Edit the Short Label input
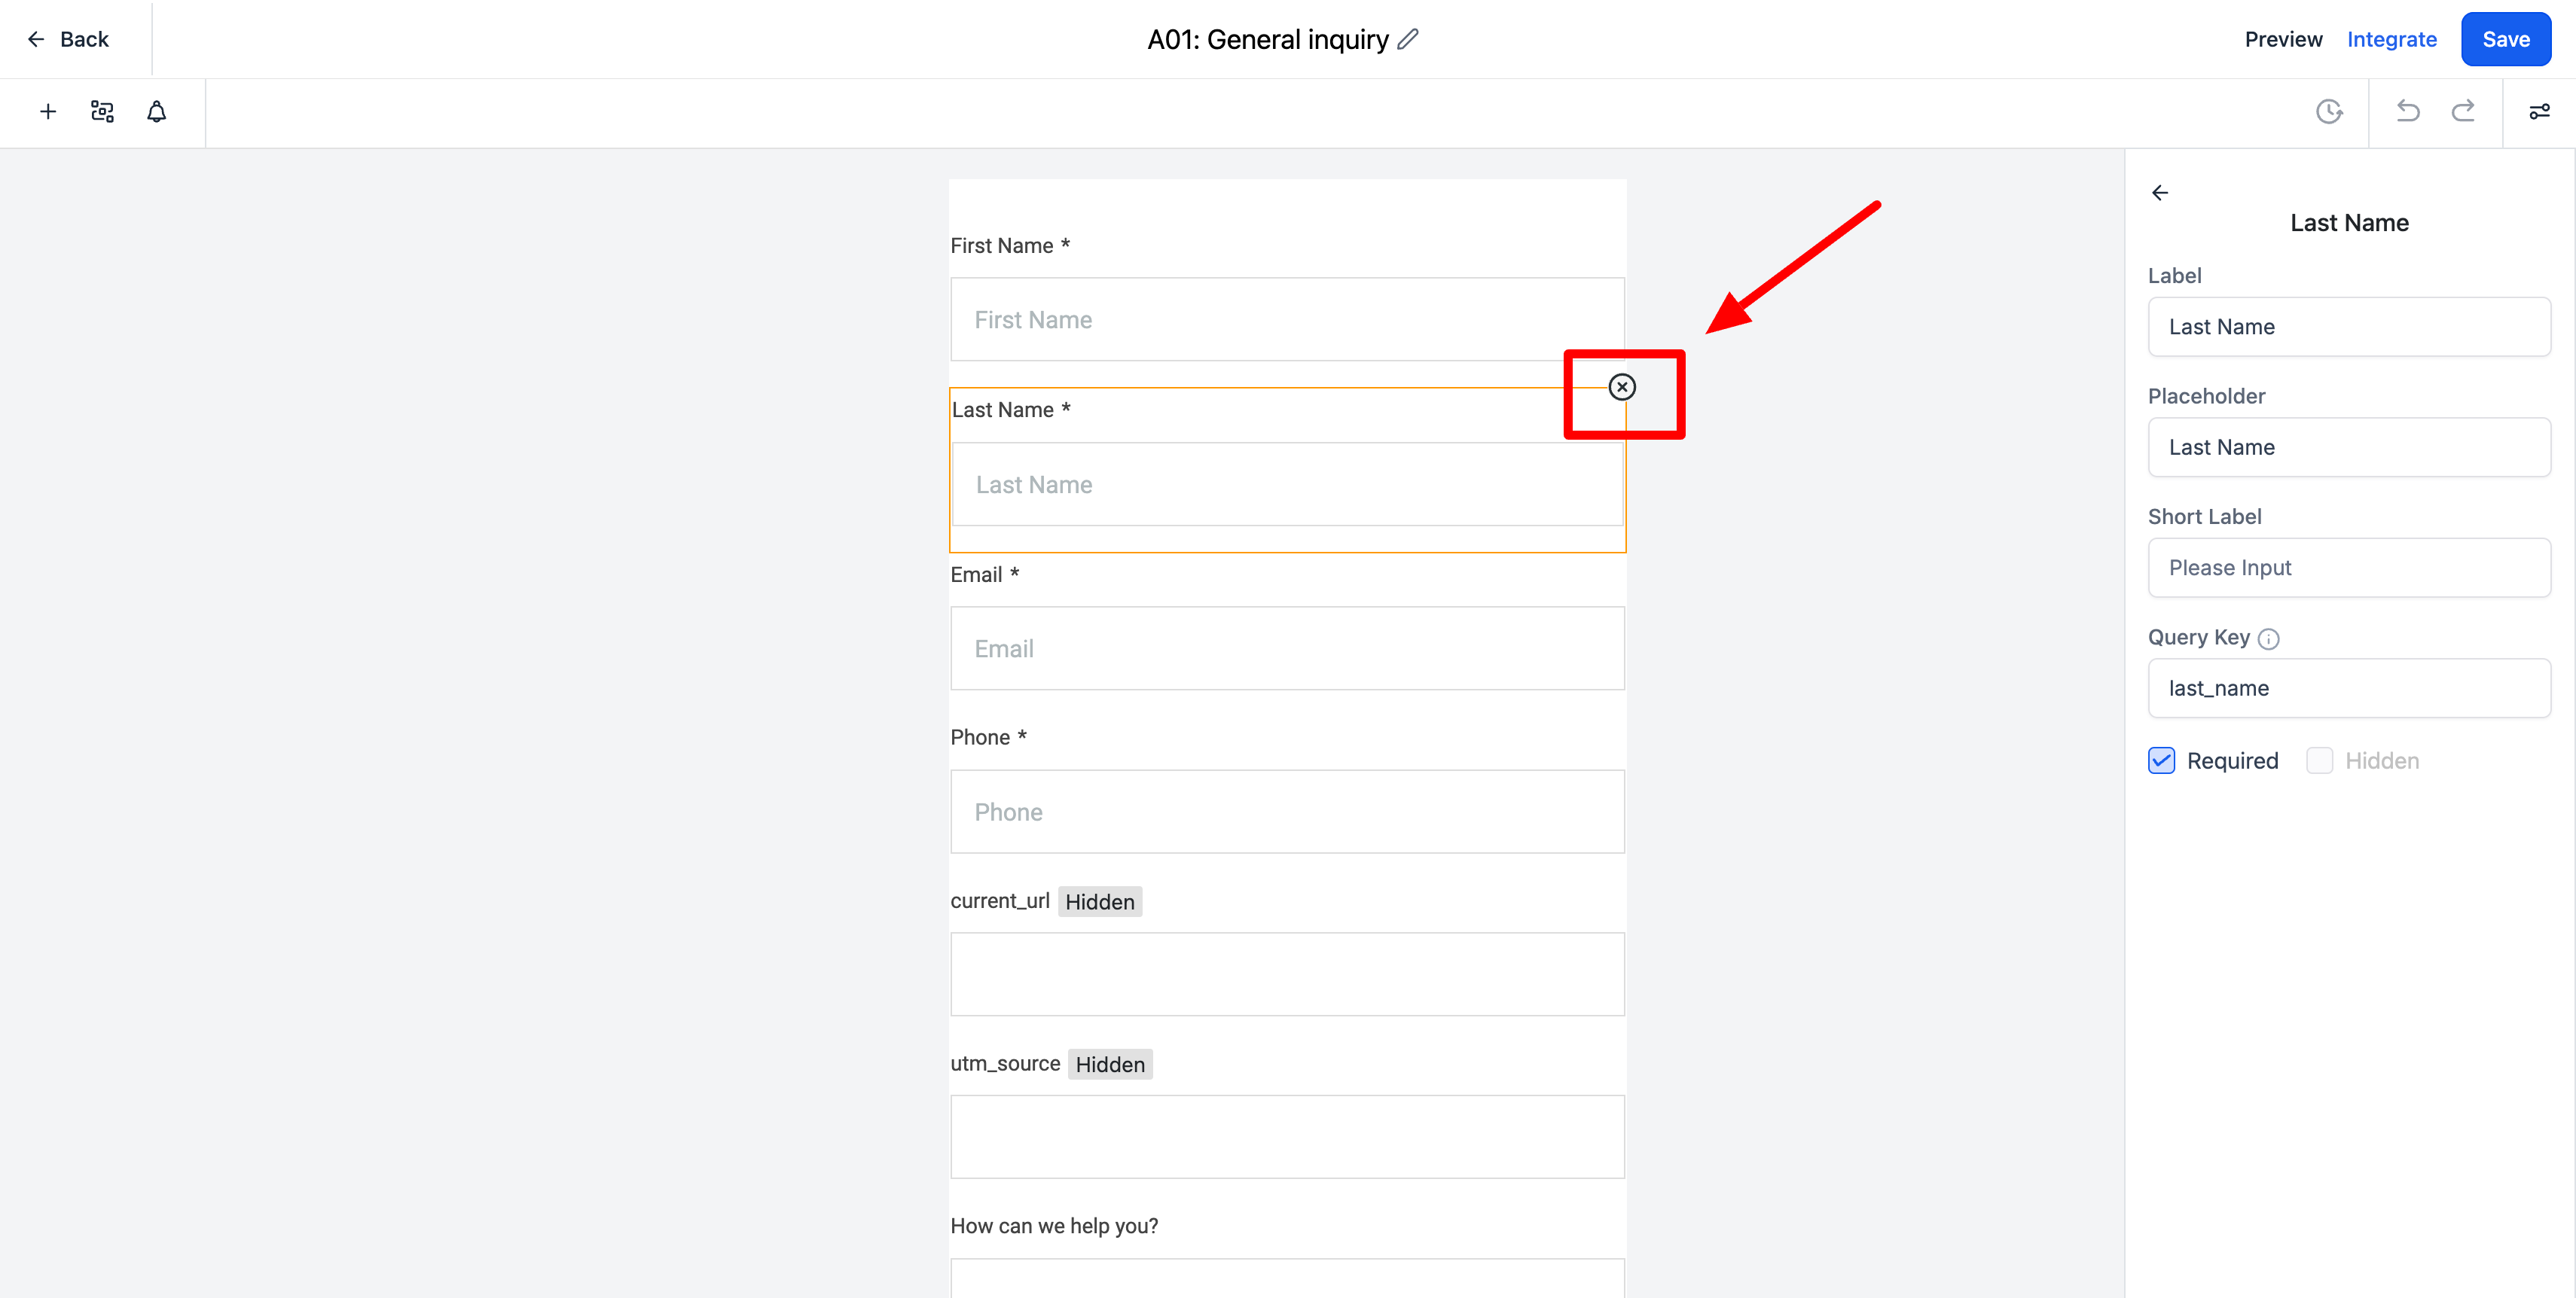The height and width of the screenshot is (1298, 2576). tap(2348, 568)
